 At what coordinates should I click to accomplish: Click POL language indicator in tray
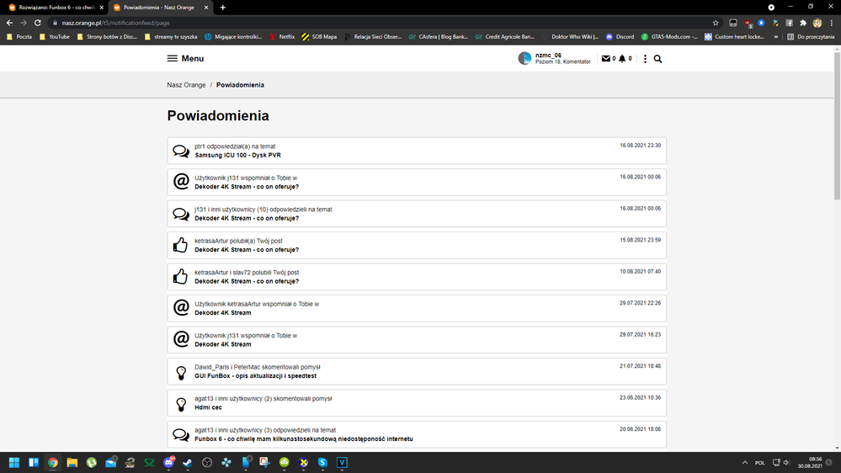click(760, 463)
